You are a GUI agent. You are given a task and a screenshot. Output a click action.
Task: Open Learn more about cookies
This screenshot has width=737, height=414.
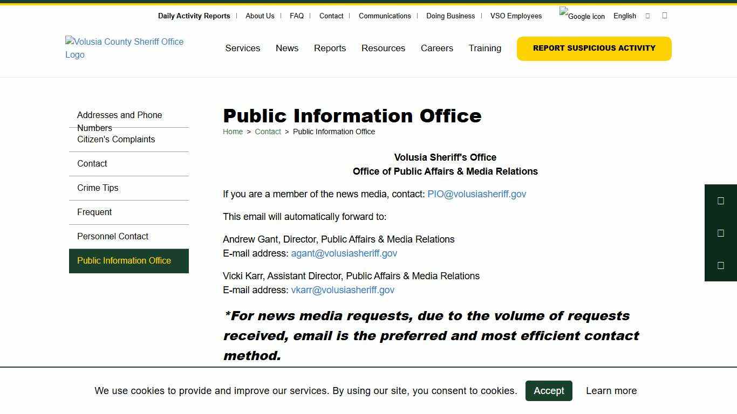point(611,391)
